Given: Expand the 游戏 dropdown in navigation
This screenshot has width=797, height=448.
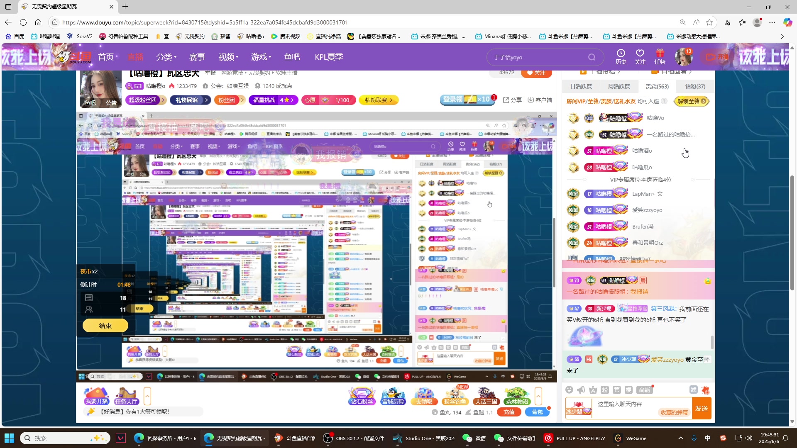Looking at the screenshot, I should (261, 57).
